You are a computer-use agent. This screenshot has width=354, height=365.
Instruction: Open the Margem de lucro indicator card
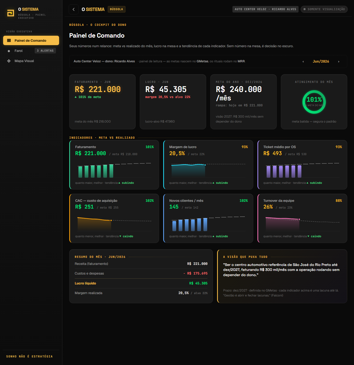click(x=208, y=165)
